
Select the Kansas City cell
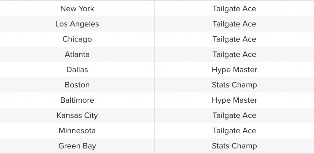77,116
